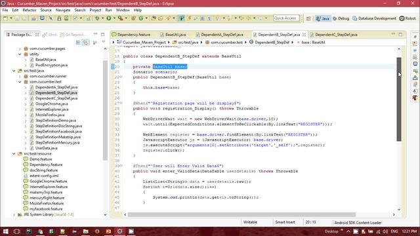420x236 pixels.
Task: Collapse the src/test/java folder
Action: click(14, 71)
